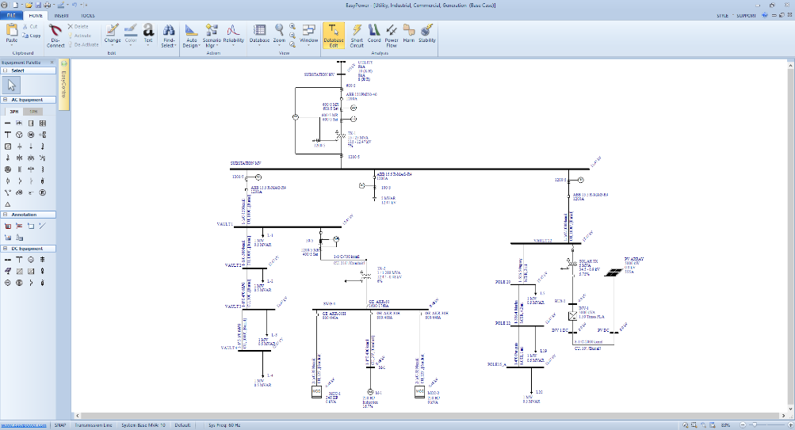The width and height of the screenshot is (795, 430).
Task: Open the Harm harmonics analysis
Action: tap(409, 33)
